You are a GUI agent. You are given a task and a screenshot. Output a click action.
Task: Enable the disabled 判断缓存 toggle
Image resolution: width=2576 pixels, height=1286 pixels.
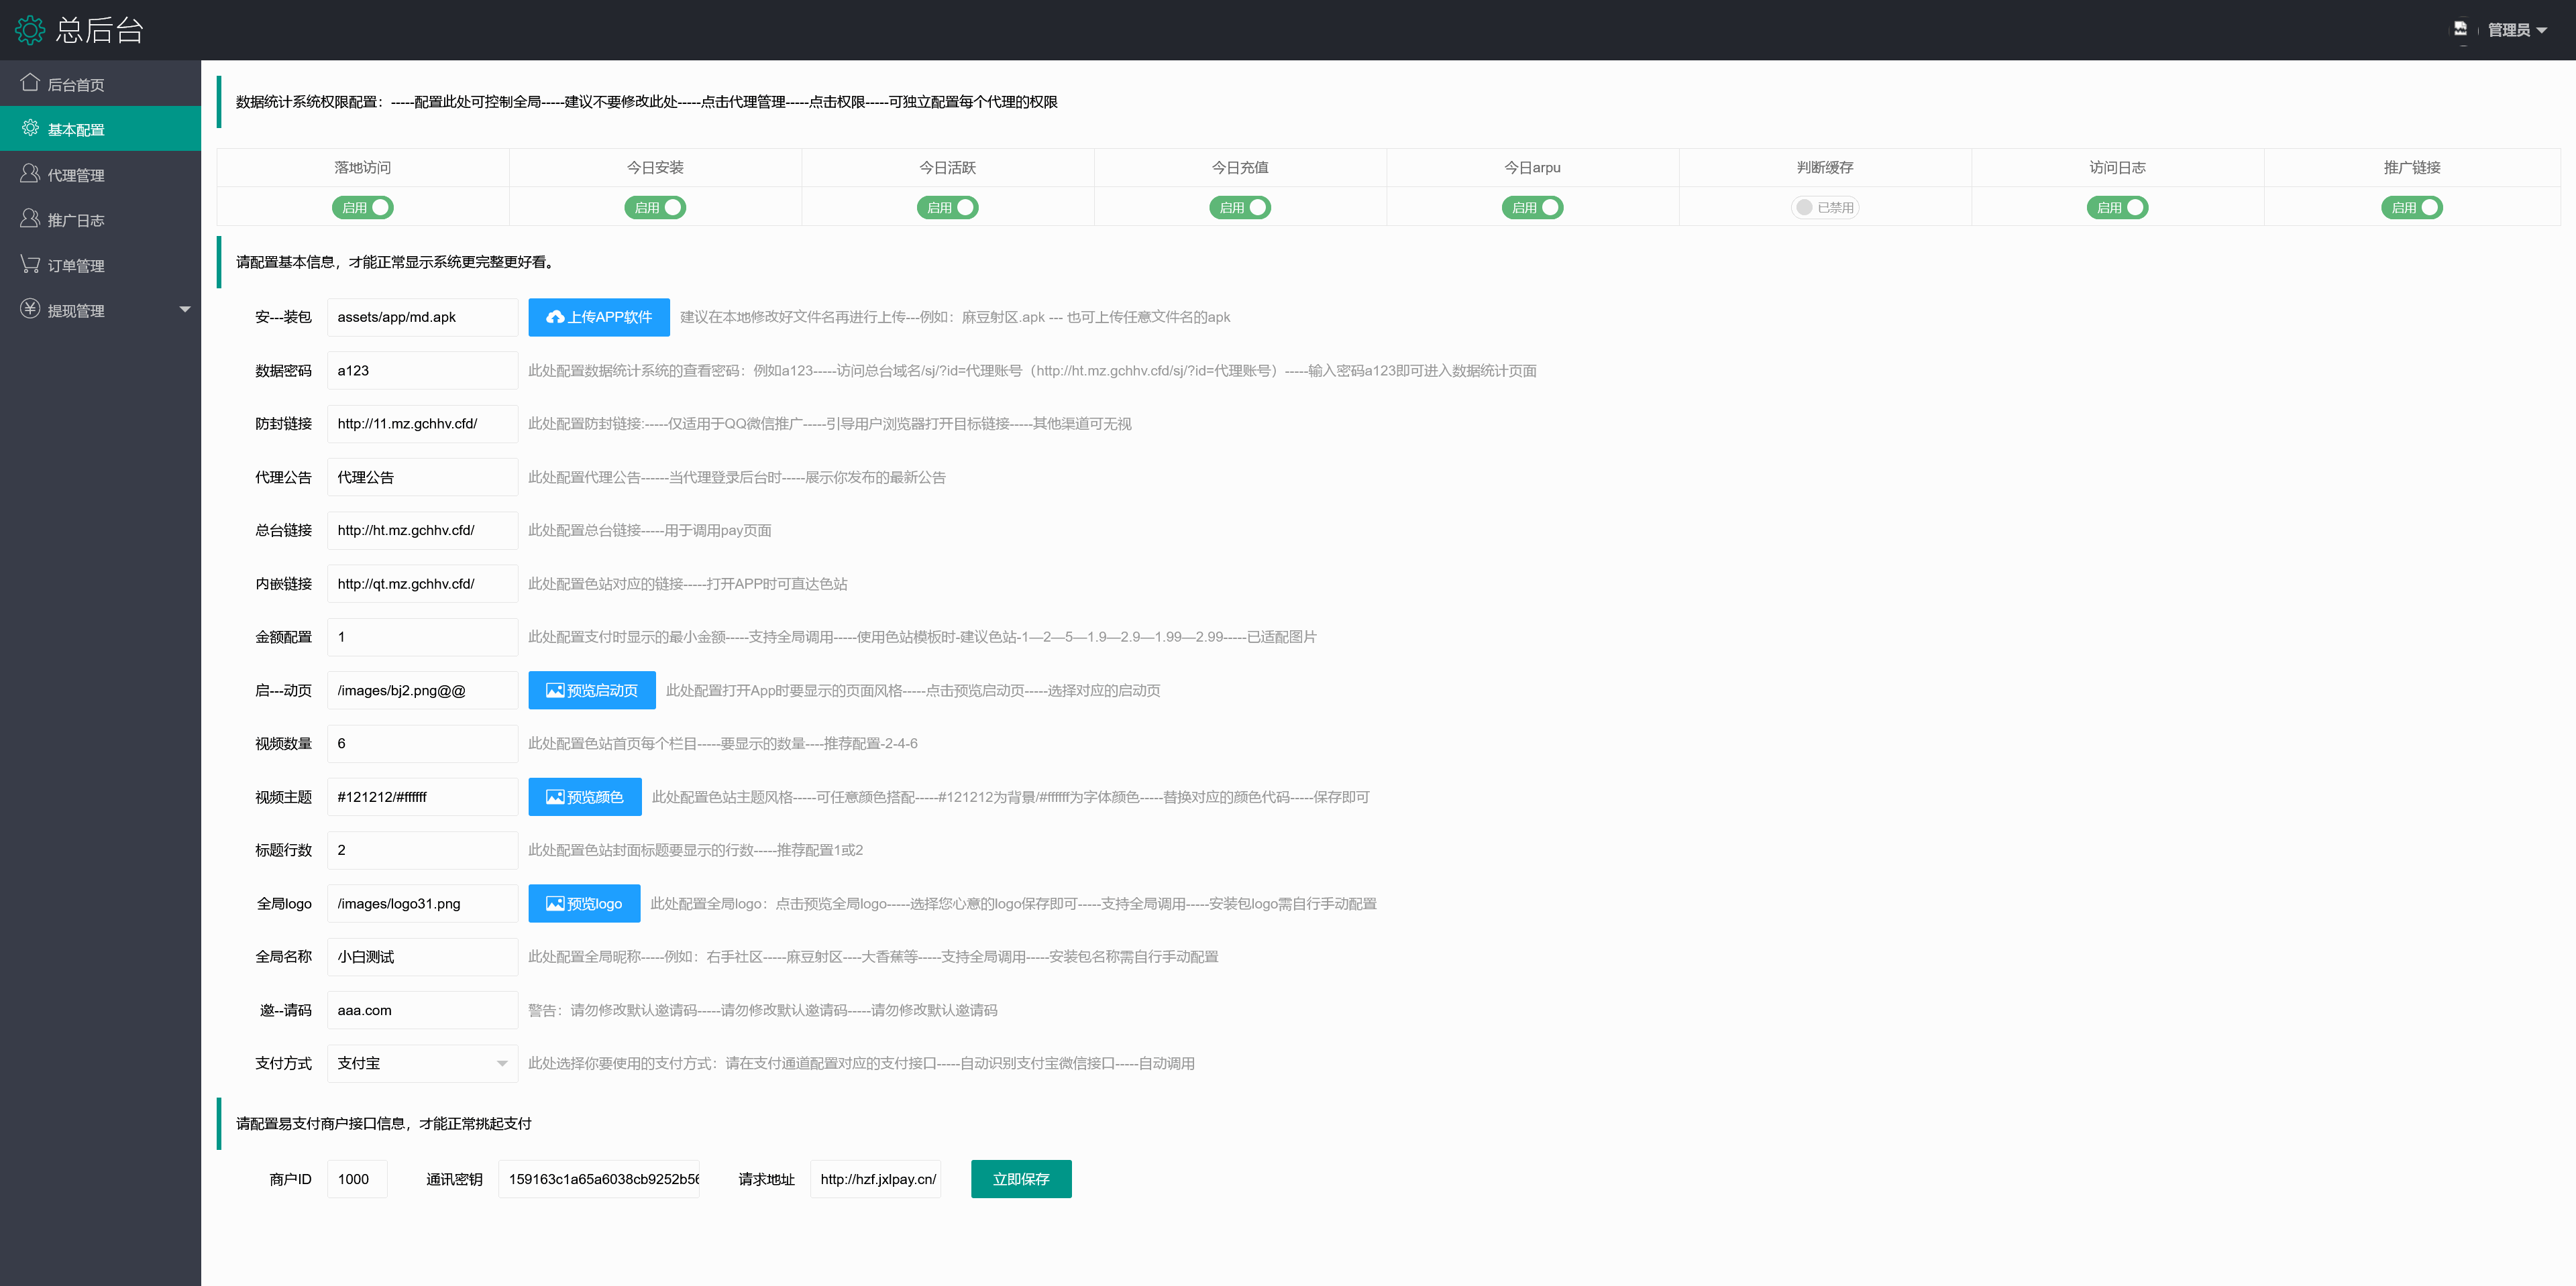[x=1825, y=208]
